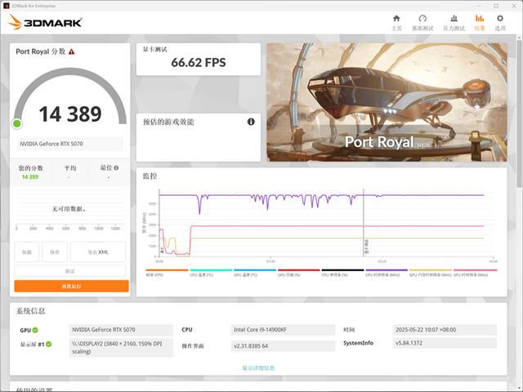Viewport: 523px width, 392px height.
Task: Click the red warning triangle beside Port Royal score
Action: coord(71,51)
